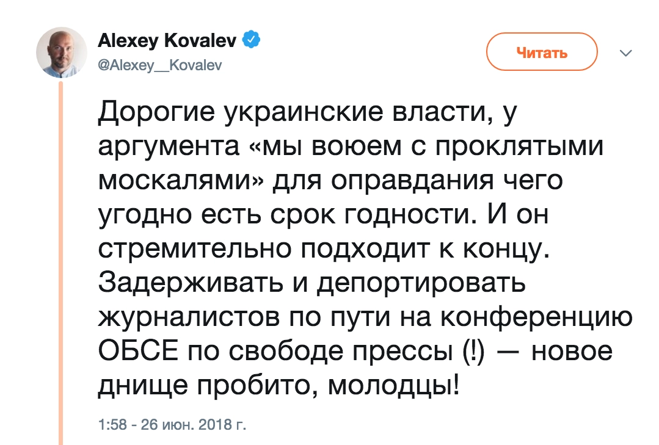Viewport: 659px width, 445px height.
Task: Open the tweet timestamp 1:58 - 26 июн. 2018 г.
Action: point(172,424)
